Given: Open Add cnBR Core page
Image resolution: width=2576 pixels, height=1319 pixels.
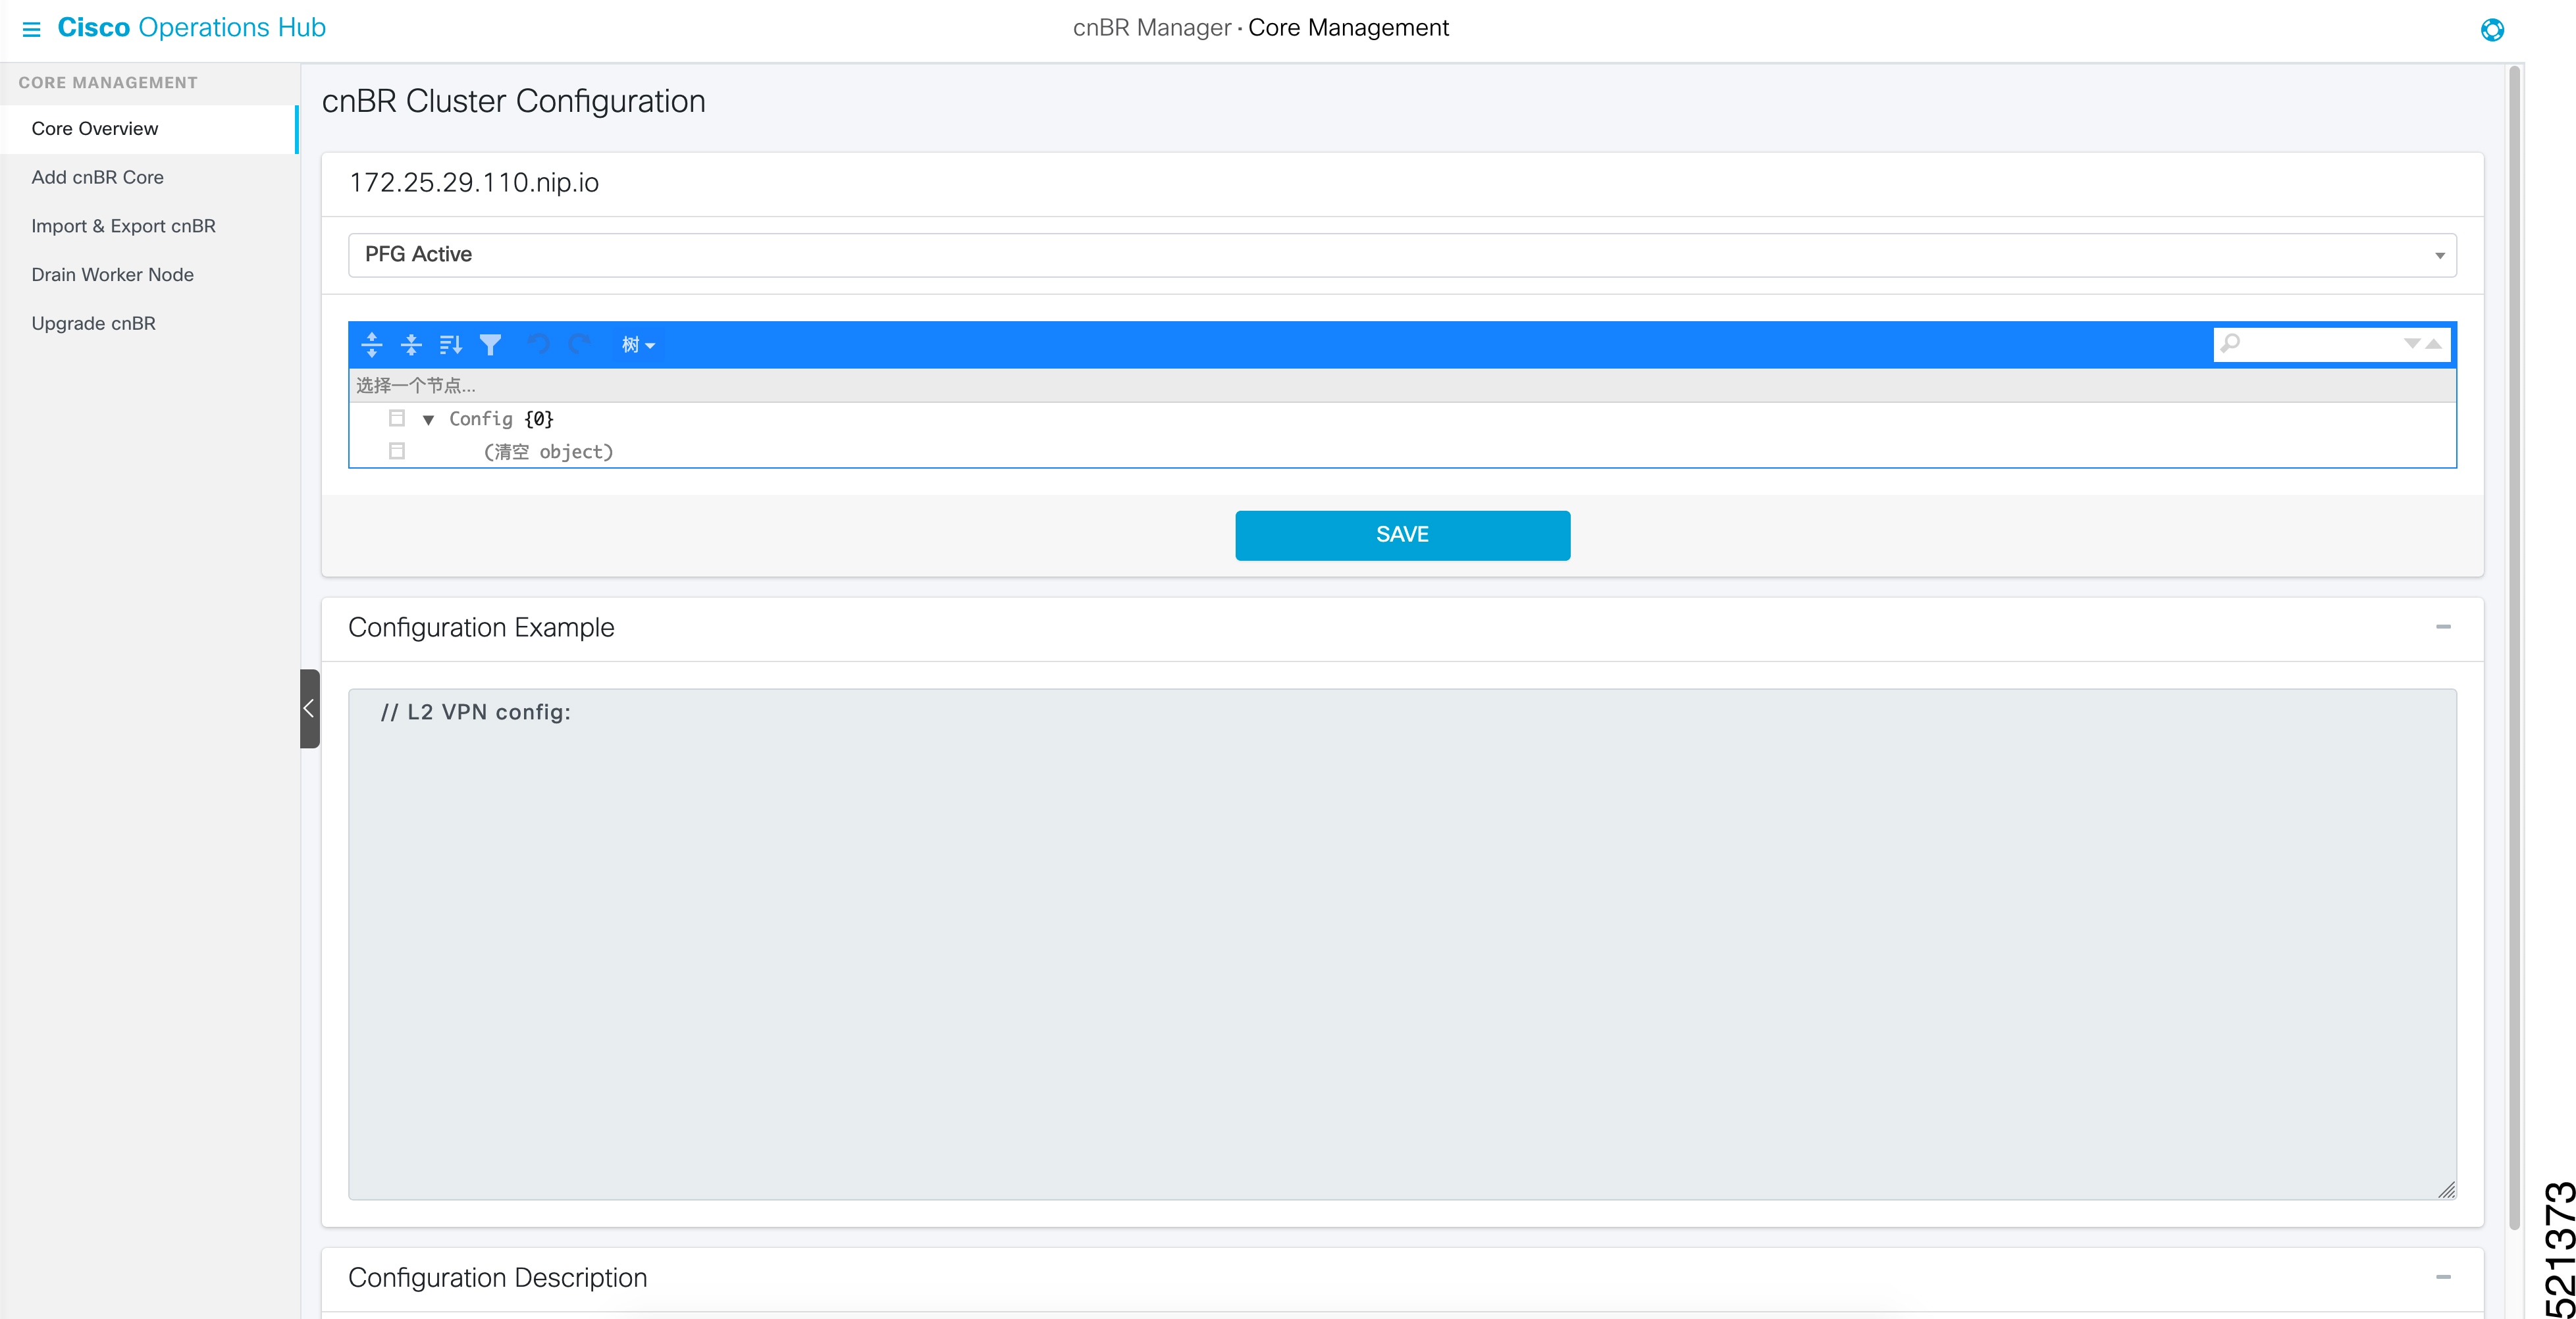Looking at the screenshot, I should click(x=97, y=177).
